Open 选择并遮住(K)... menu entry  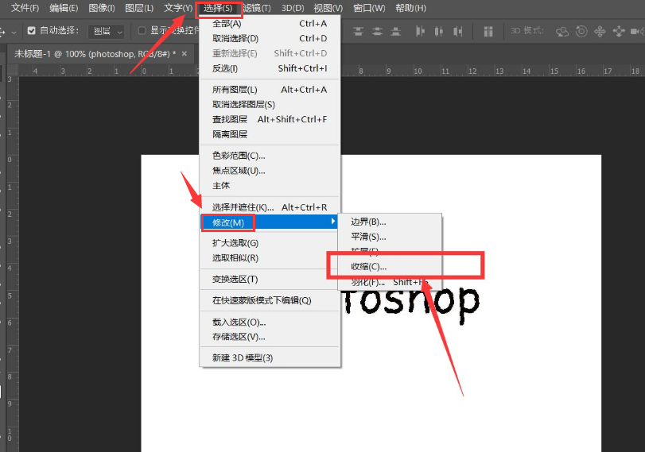point(270,207)
